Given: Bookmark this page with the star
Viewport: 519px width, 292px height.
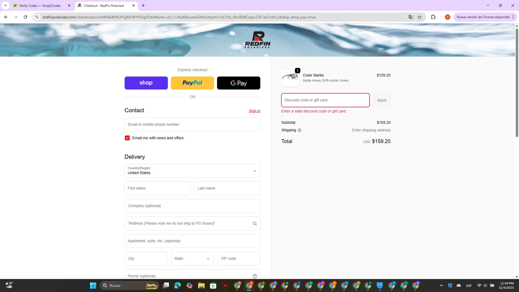Looking at the screenshot, I should coord(419,17).
